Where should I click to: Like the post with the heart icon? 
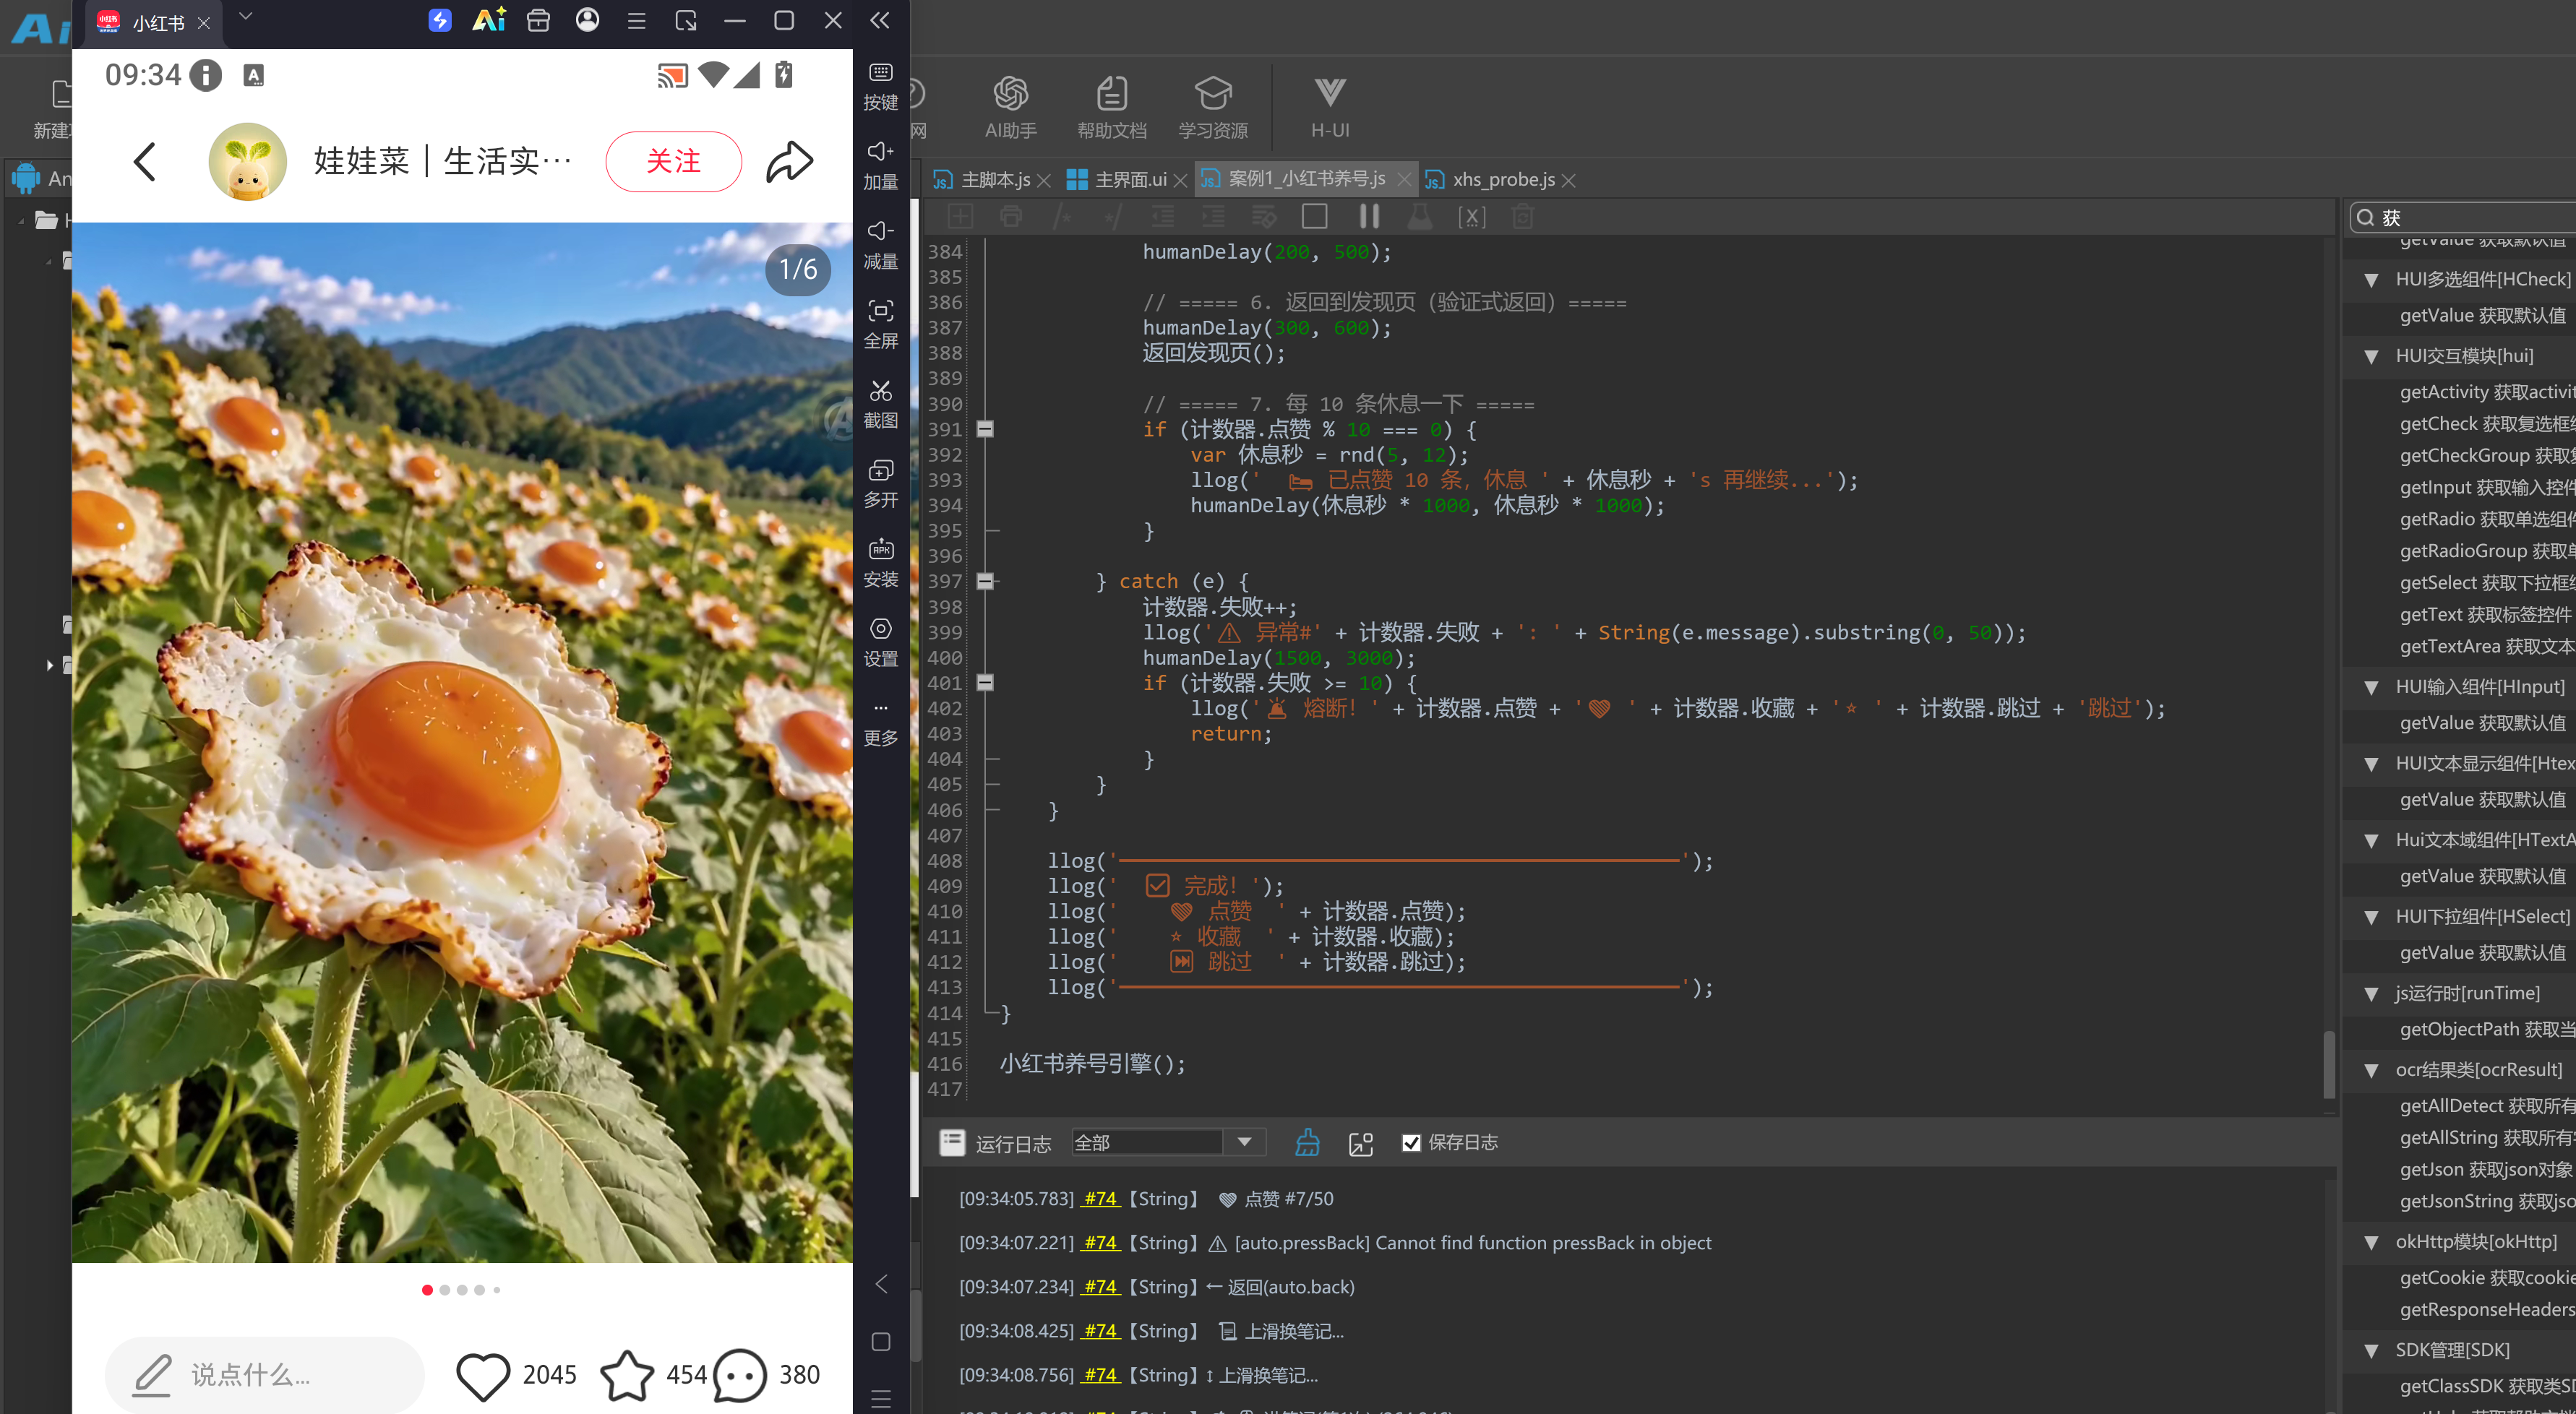pyautogui.click(x=483, y=1375)
